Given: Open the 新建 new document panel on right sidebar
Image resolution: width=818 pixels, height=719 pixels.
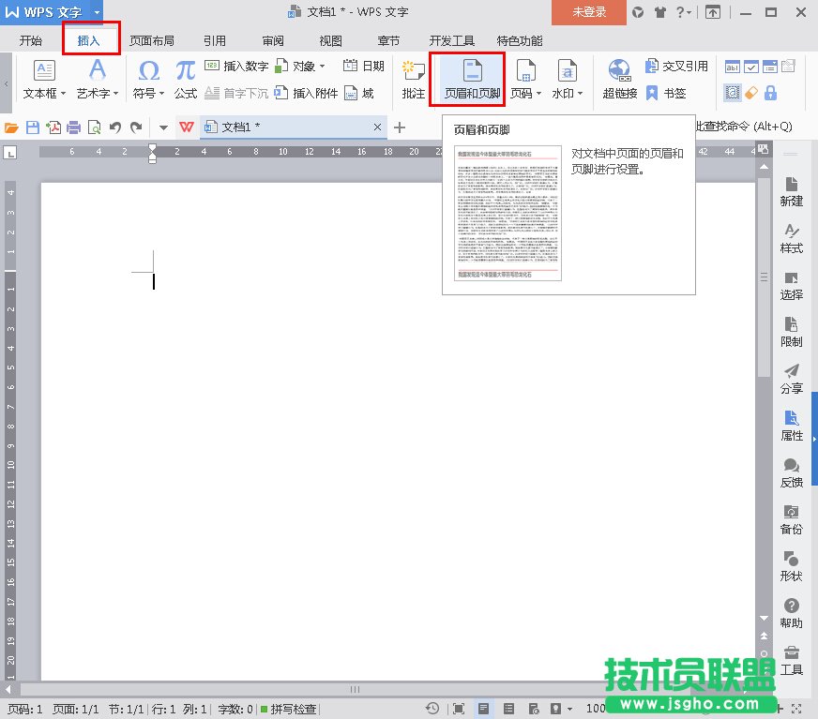Looking at the screenshot, I should (791, 192).
